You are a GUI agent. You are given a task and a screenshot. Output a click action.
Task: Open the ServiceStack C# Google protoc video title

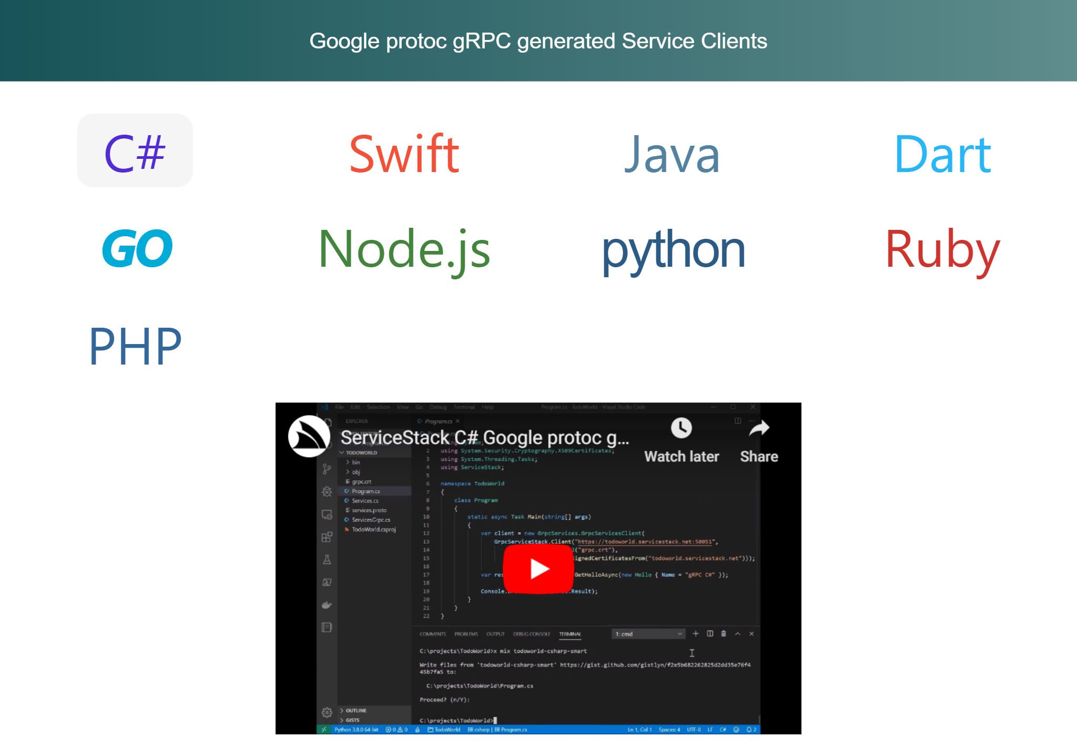[484, 438]
